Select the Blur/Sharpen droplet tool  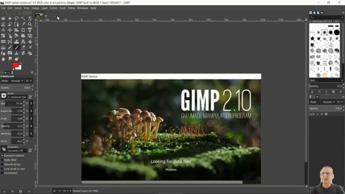click(x=3, y=59)
